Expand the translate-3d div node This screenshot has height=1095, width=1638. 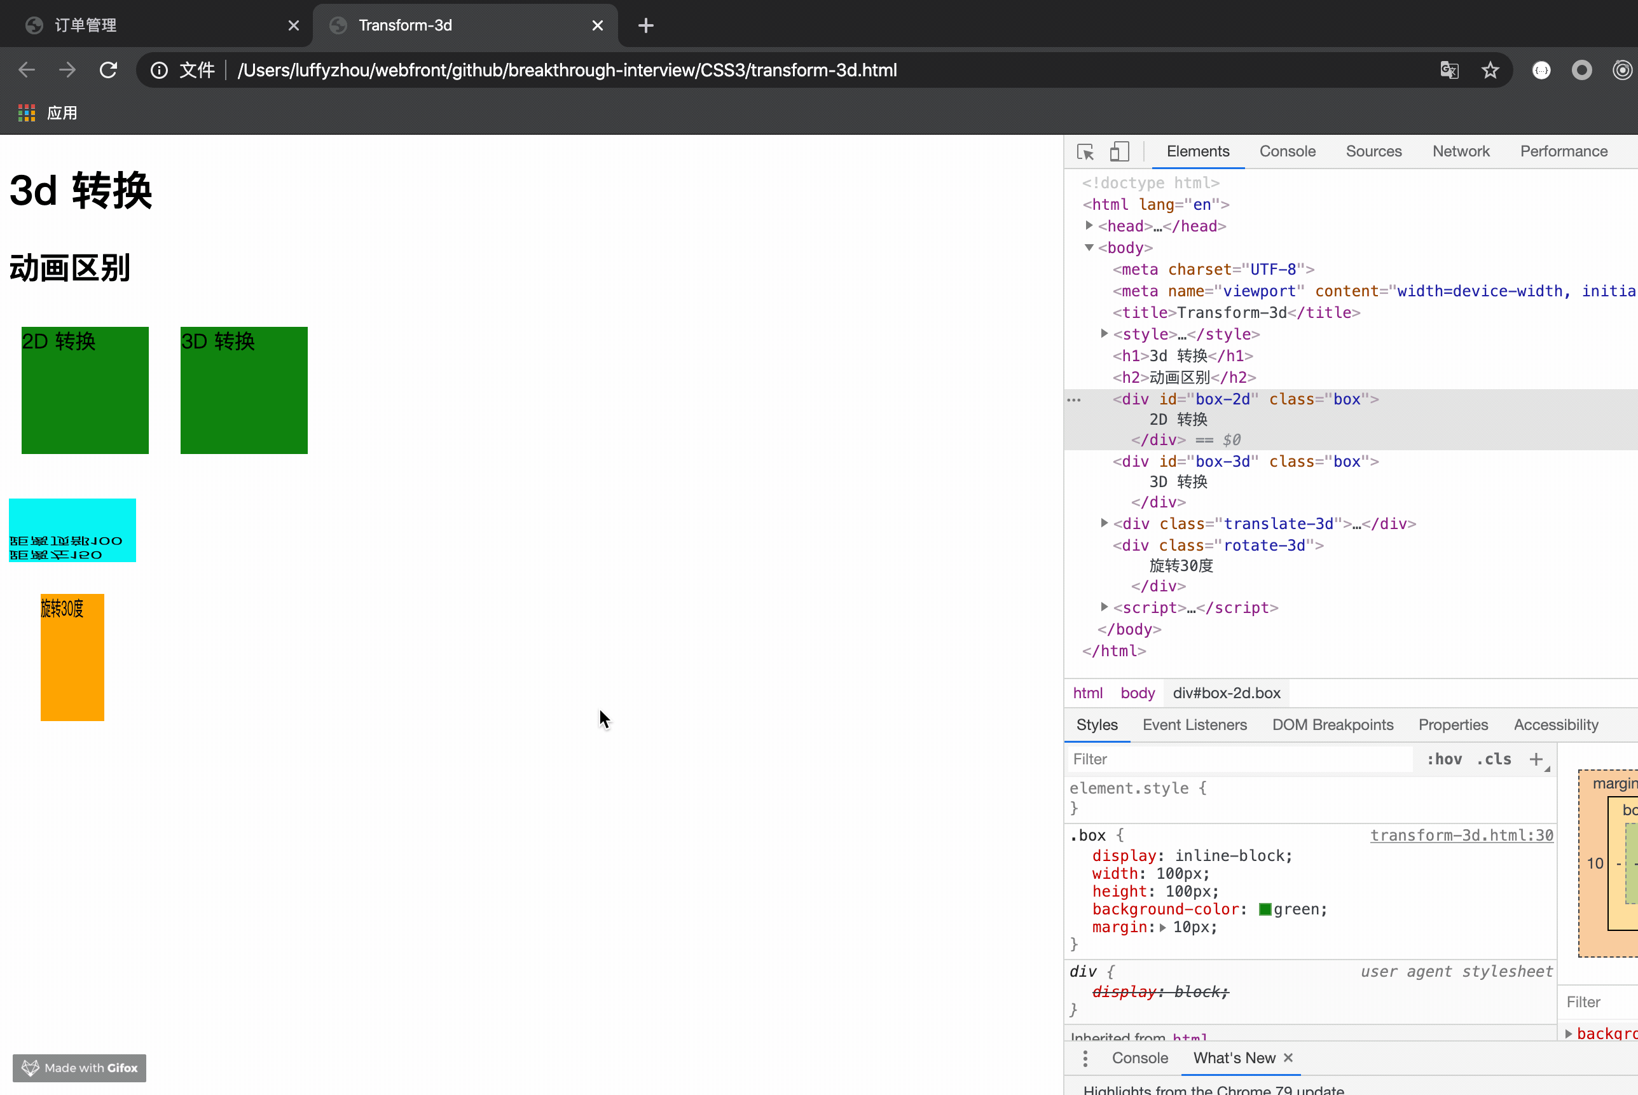(1105, 523)
